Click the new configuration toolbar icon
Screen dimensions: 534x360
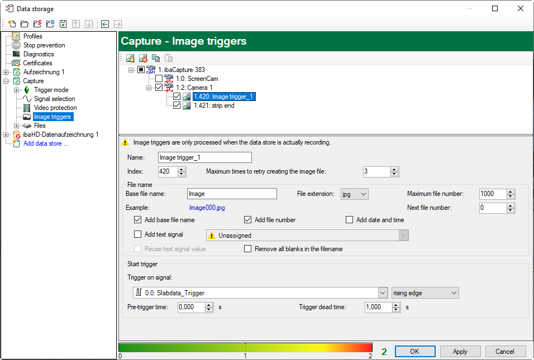11,24
